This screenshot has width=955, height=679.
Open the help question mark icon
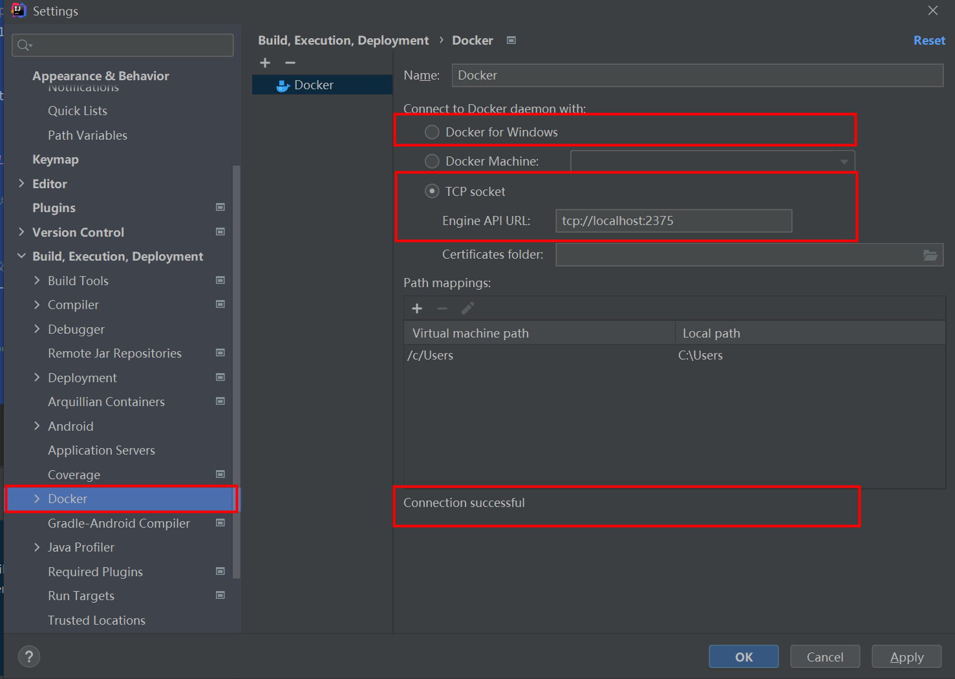29,657
